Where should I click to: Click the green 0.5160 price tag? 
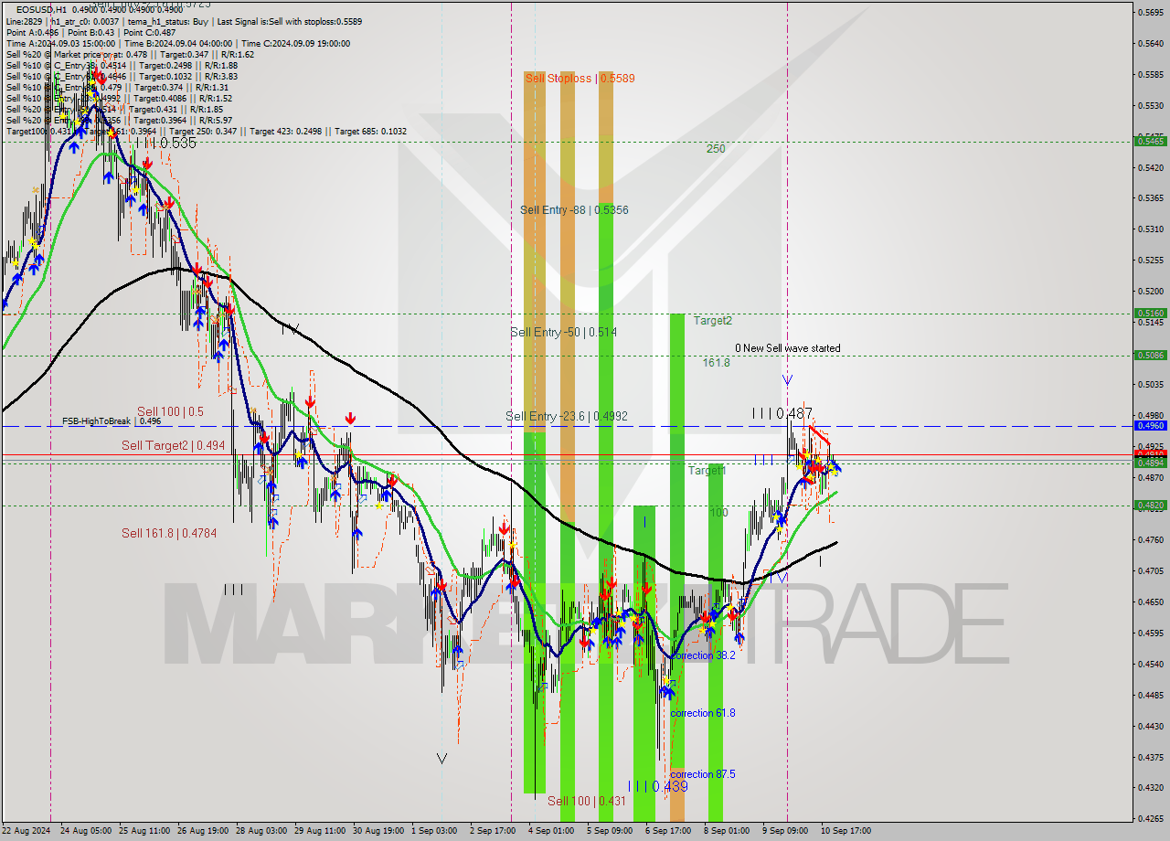(x=1150, y=313)
